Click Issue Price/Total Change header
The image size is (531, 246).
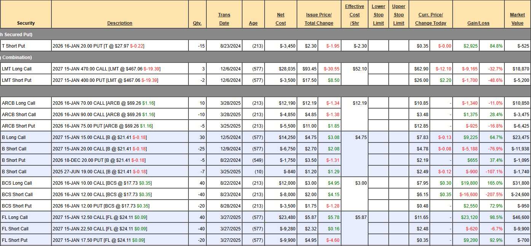pos(319,19)
